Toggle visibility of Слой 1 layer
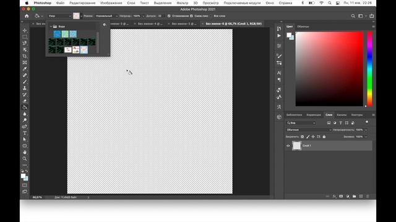Viewport: 396px width, 222px height. [288, 146]
